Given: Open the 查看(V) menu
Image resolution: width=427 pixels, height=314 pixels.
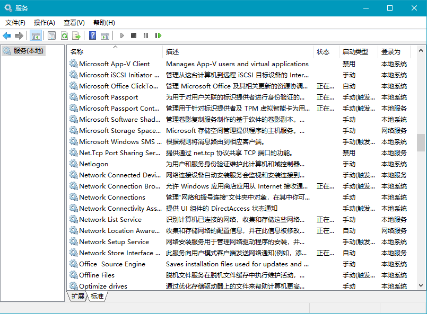Looking at the screenshot, I should [74, 23].
